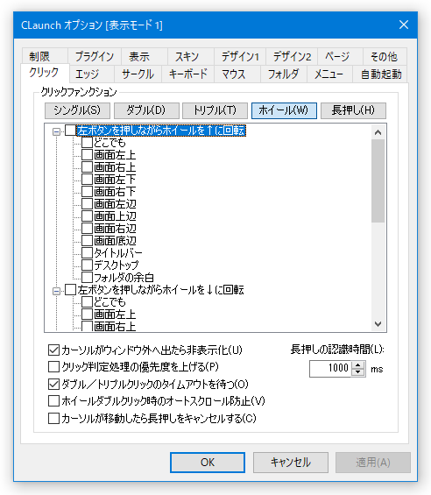Switch to the 制限 tab
Viewport: 431px width, 495px height.
point(44,57)
